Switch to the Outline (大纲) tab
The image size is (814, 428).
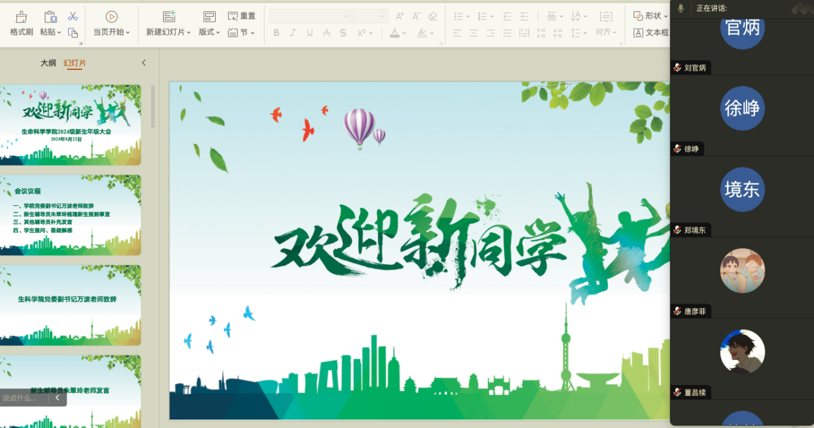tap(48, 63)
